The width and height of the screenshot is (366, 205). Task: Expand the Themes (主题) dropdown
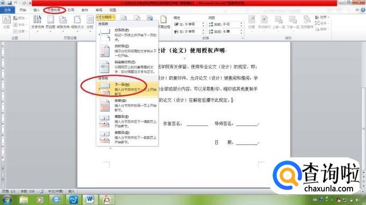point(6,22)
